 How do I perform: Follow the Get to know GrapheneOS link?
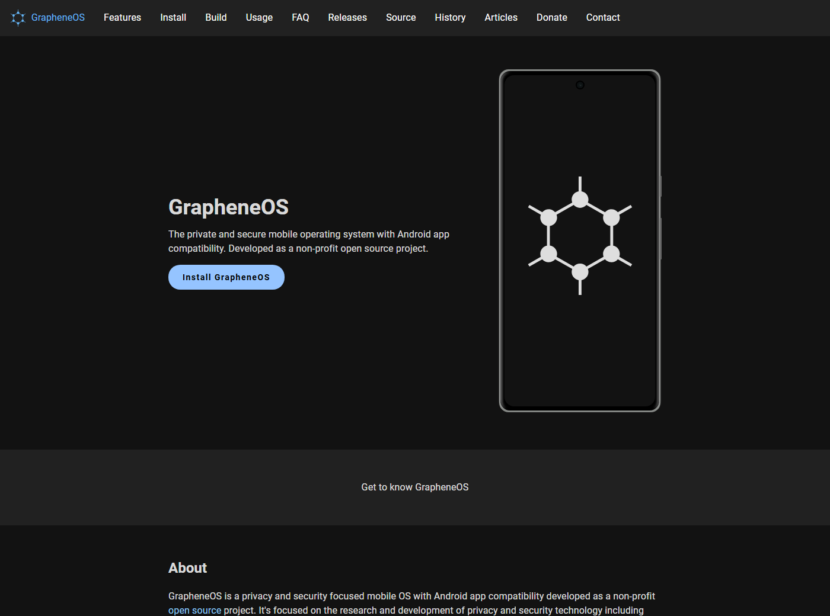[415, 487]
